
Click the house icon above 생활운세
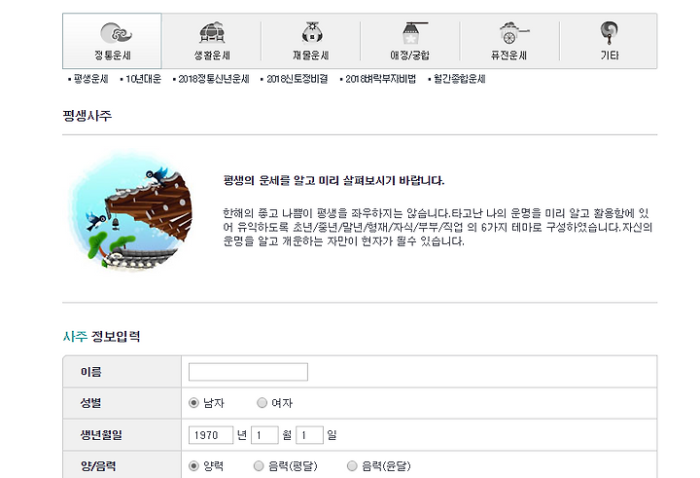212,33
